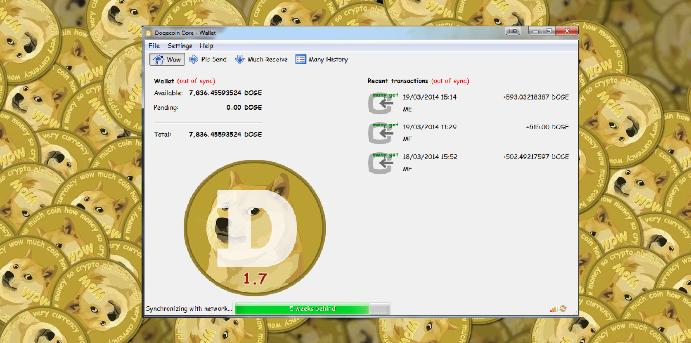Click the 19/03/2014 11:29 transaction date
Screen dimensions: 691x343
coord(430,127)
